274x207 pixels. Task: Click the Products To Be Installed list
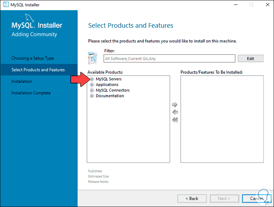coord(222,119)
